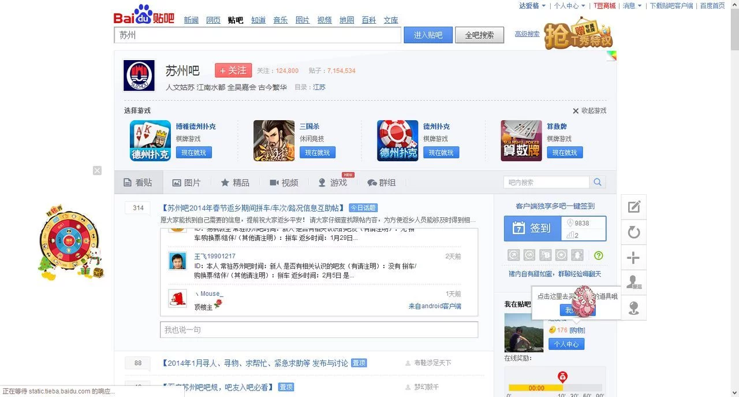Click the magnifier icon for in-bar search
739x397 pixels.
(x=597, y=182)
